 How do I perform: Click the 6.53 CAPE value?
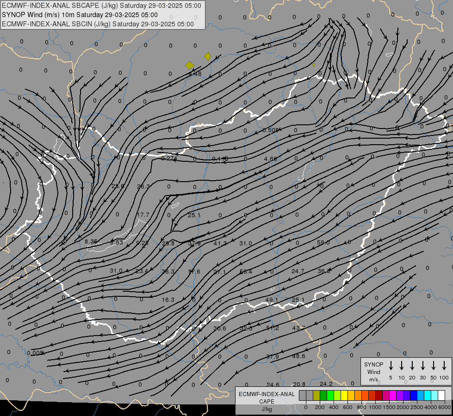click(117, 243)
